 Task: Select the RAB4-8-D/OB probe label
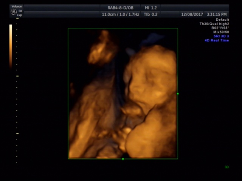click(x=119, y=8)
